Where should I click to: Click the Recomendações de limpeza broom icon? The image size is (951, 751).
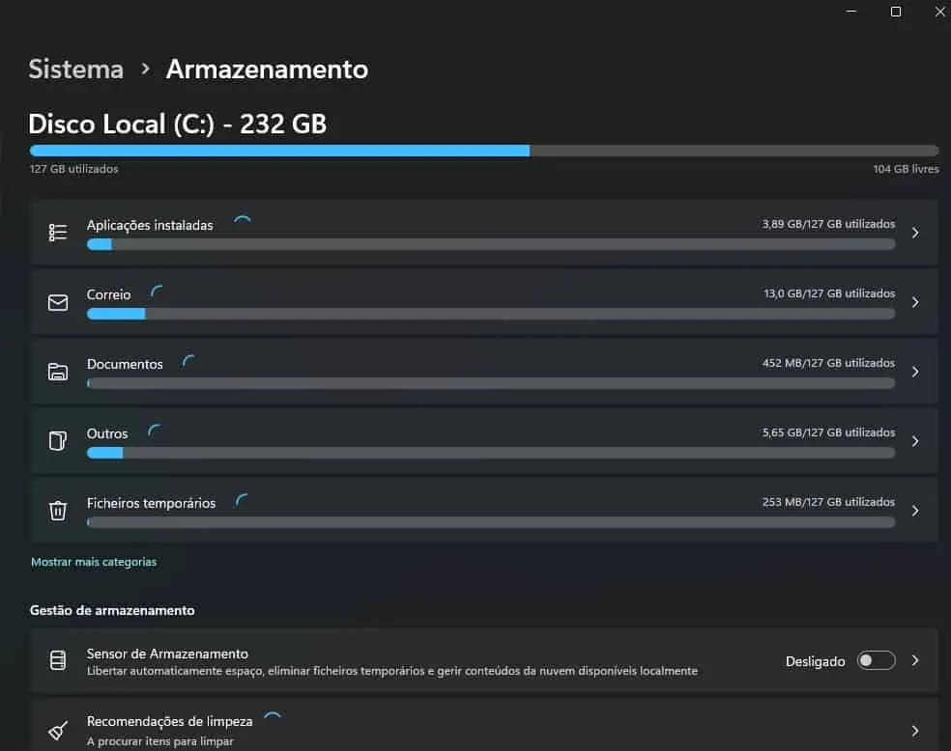click(x=58, y=731)
